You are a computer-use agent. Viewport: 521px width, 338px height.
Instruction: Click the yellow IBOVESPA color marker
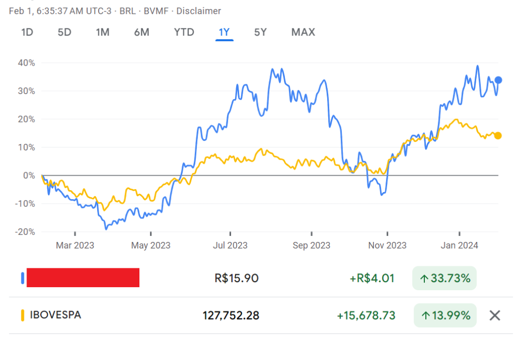(x=22, y=315)
